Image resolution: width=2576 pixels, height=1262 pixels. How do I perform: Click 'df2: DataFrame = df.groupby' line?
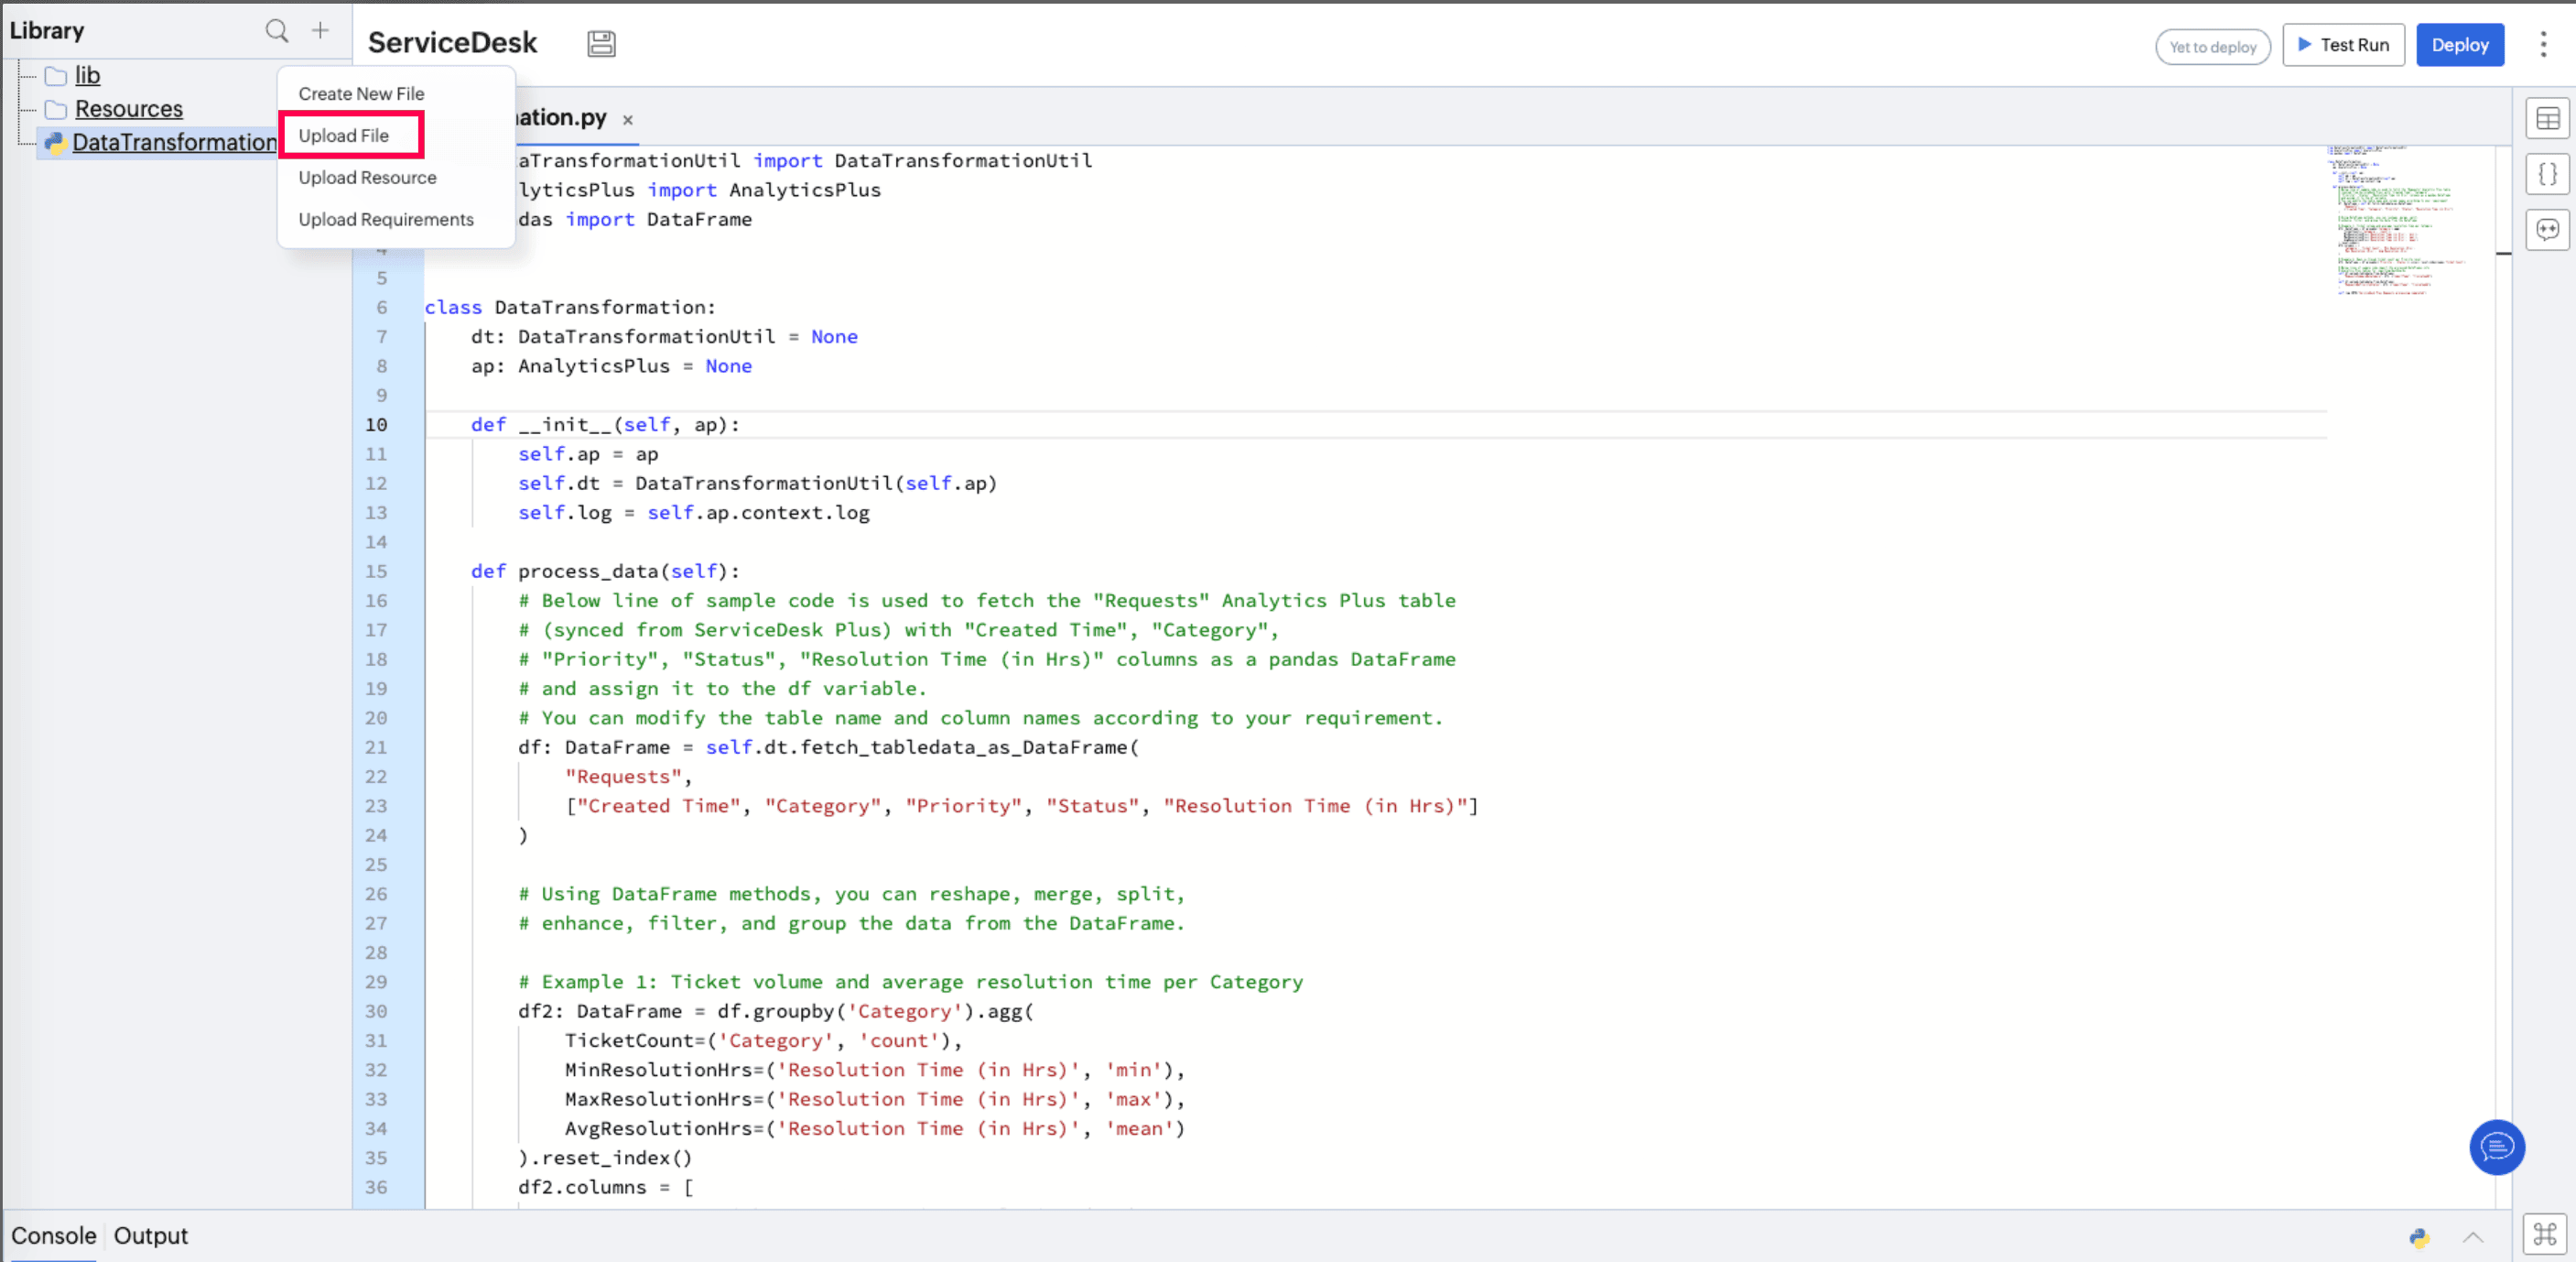point(776,1012)
